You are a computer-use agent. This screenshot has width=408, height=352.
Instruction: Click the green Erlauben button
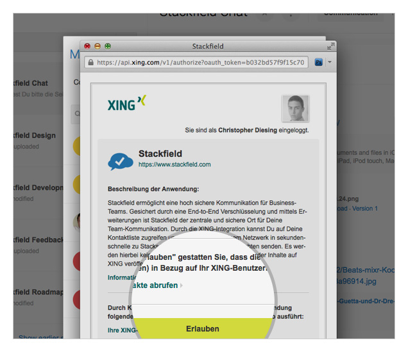tap(203, 328)
